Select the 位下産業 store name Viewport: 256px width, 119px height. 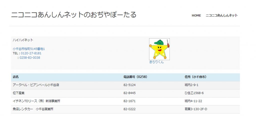point(18,93)
